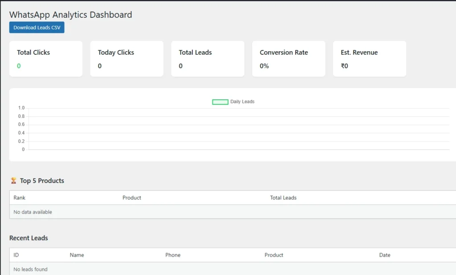Click the Download Leads CSV button

pos(37,27)
